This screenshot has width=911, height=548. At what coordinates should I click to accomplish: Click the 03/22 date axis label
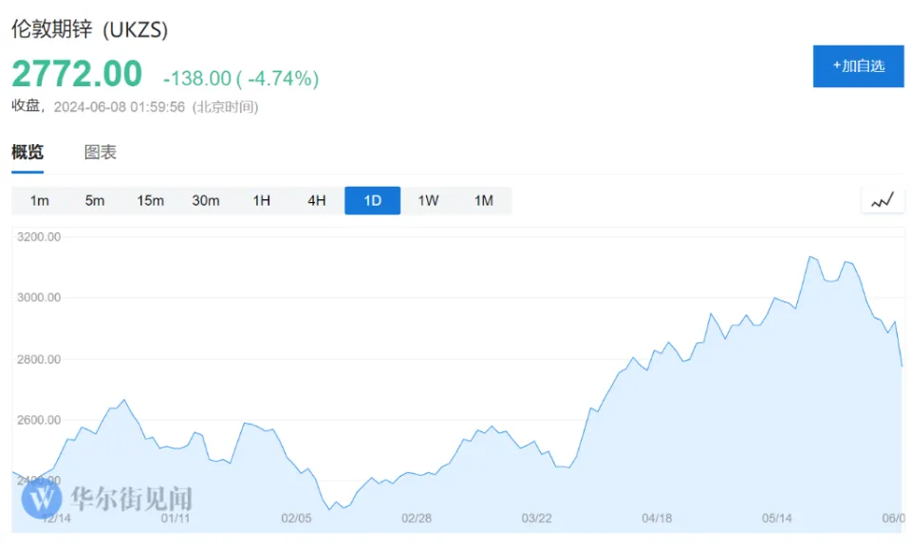(536, 518)
